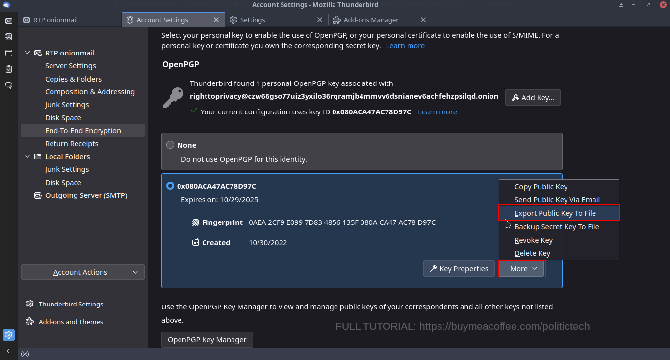This screenshot has height=360, width=670.
Task: Click the calendar icon beside Created
Action: point(196,242)
